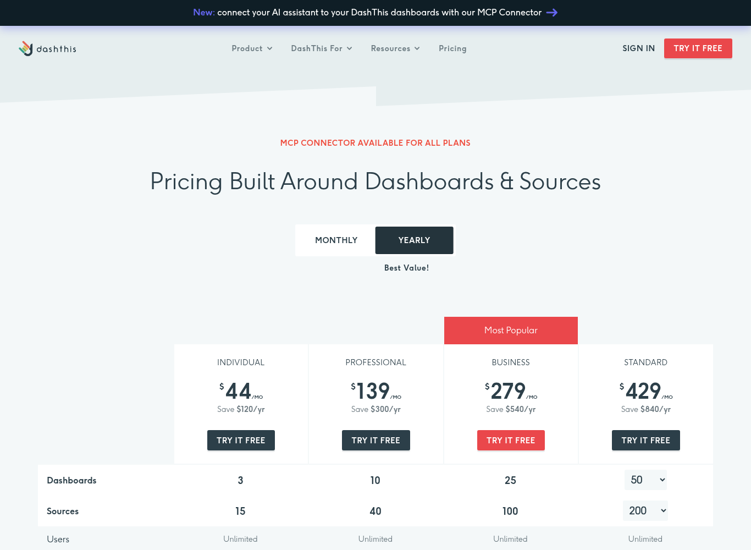
Task: Click the Business plan sources value 100
Action: coord(510,511)
